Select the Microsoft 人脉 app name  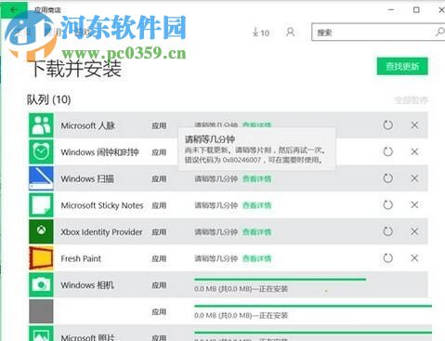[88, 125]
